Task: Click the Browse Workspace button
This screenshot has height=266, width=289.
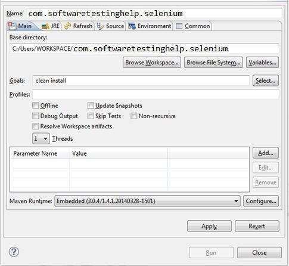Action: pyautogui.click(x=152, y=63)
